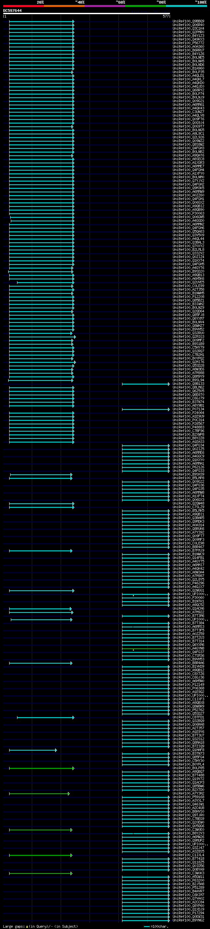Viewport: 210px width, 929px height.
Task: Select the UniRef100_P46296 label
Action: pyautogui.click(x=188, y=583)
